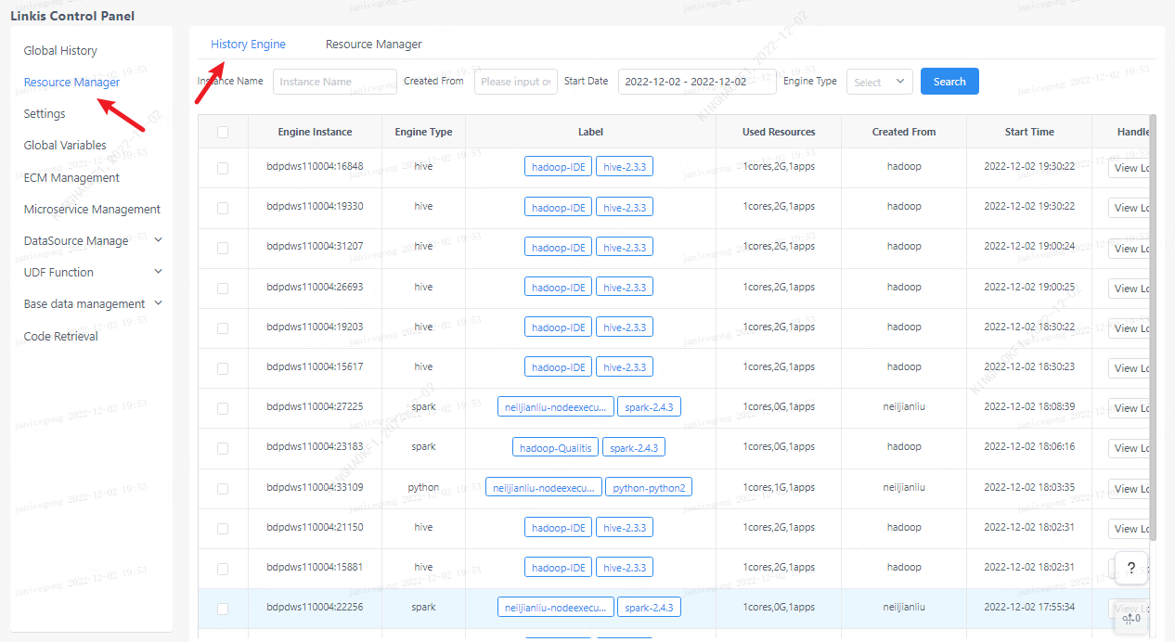1175x642 pixels.
Task: Check the row for bdpdws110004:16848
Action: (223, 168)
